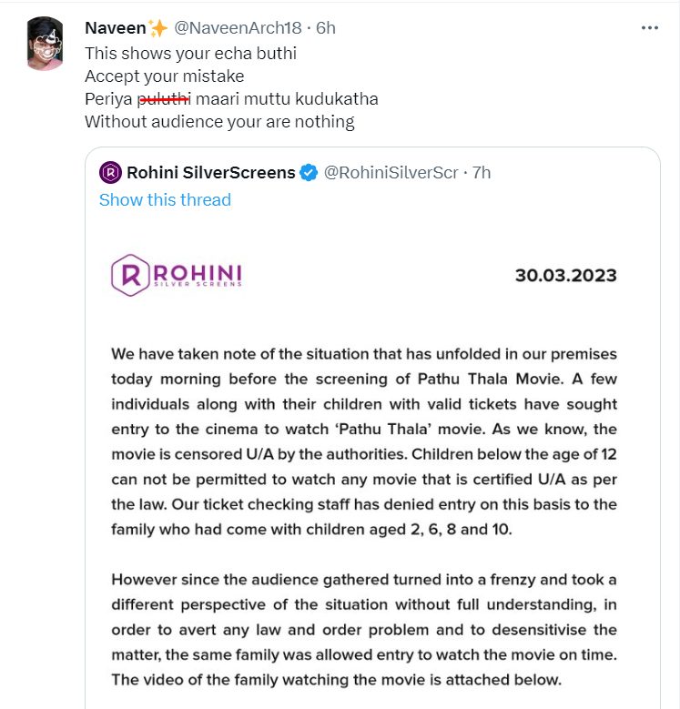Click the paragraph starting 'However since the audience'
The image size is (680, 709).
pyautogui.click(x=364, y=630)
